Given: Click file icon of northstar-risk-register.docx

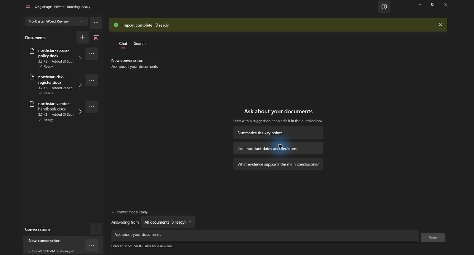Looking at the screenshot, I should click(32, 78).
